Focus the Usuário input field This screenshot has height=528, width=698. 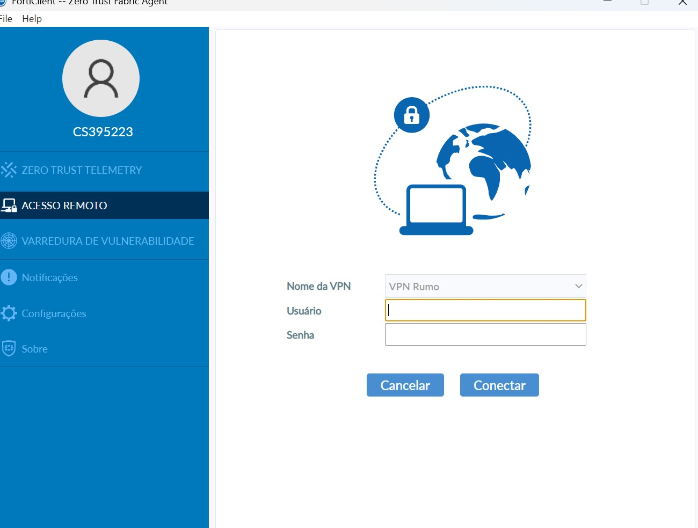[x=485, y=310]
